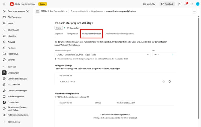
Task: Click the Zeit input field 17:05
Action: [164, 54]
